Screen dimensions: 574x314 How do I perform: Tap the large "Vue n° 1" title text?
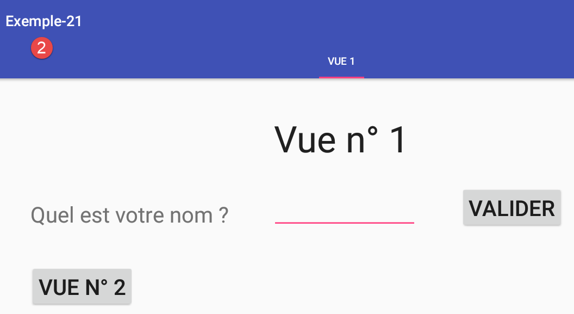(341, 140)
